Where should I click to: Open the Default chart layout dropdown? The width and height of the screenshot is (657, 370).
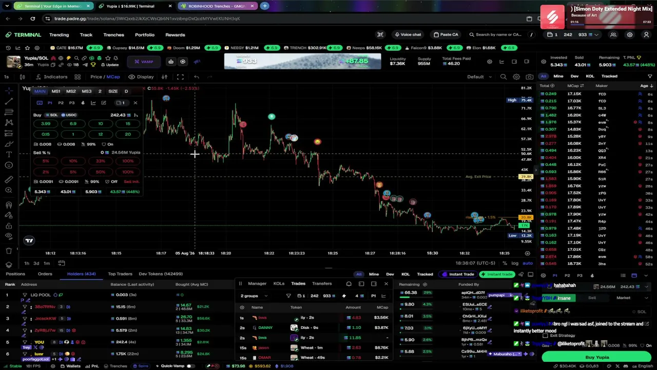pos(479,77)
